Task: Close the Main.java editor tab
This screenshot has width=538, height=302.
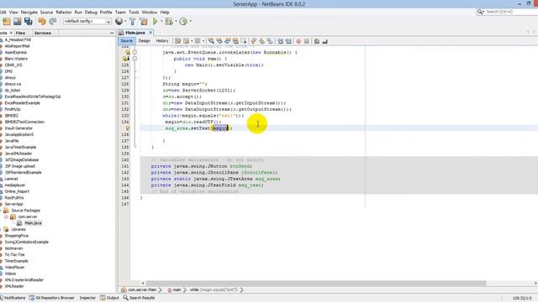Action: pos(150,33)
